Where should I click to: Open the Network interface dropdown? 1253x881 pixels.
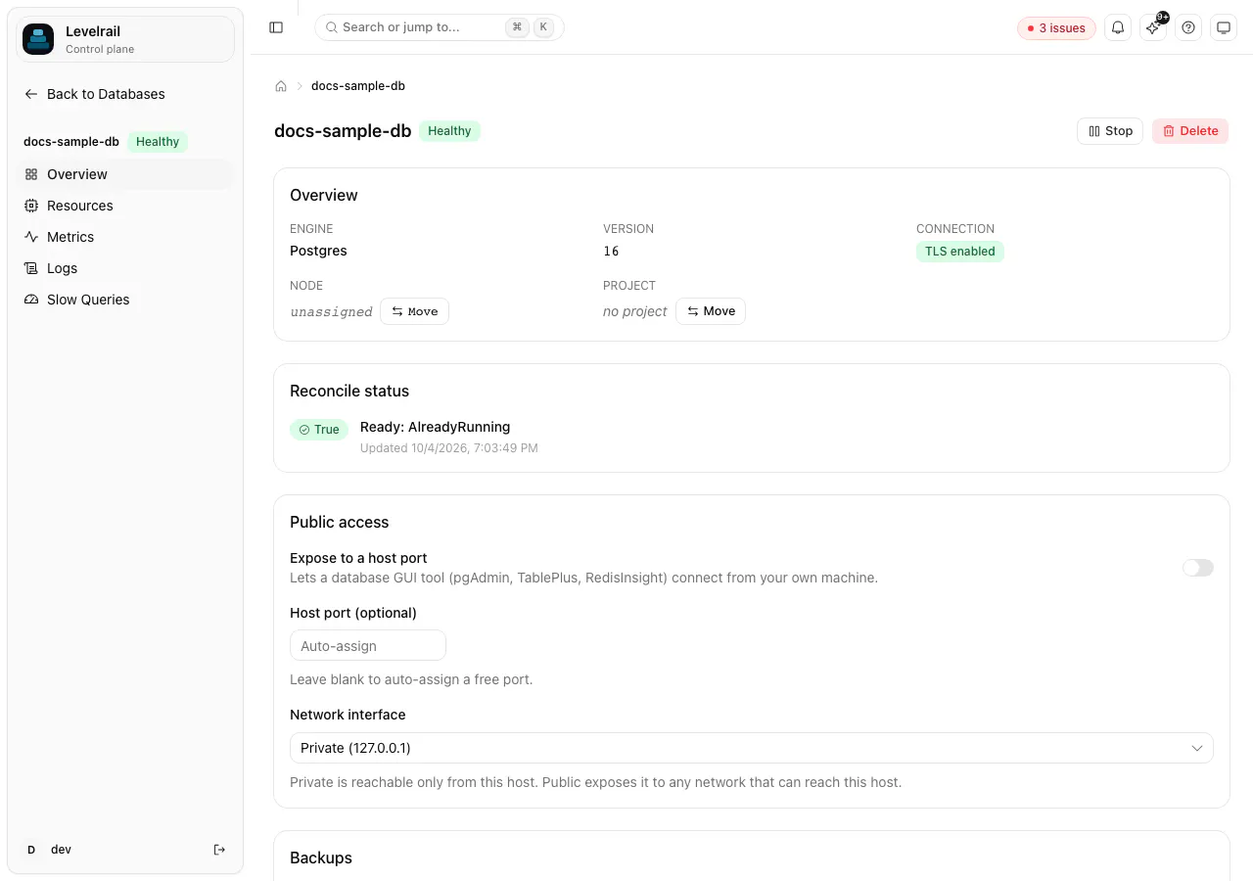tap(752, 748)
